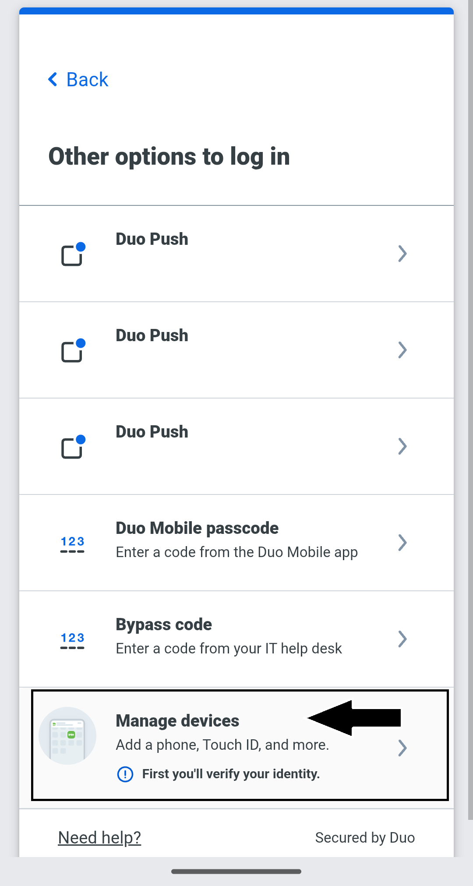Tap the Back link text
The height and width of the screenshot is (886, 473).
87,80
